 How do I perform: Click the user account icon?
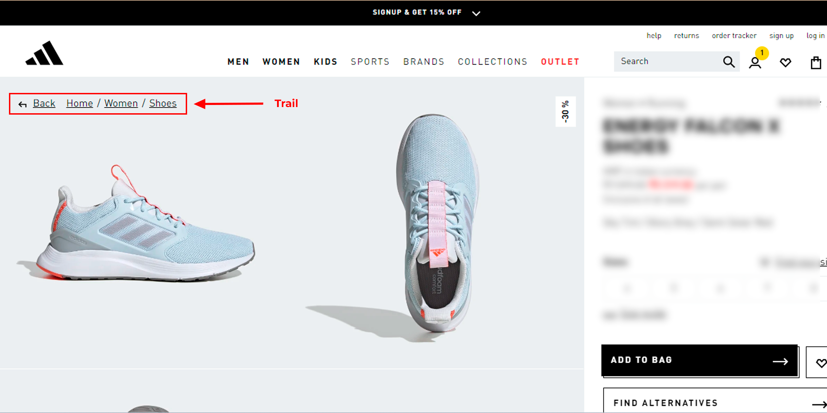[x=755, y=62]
